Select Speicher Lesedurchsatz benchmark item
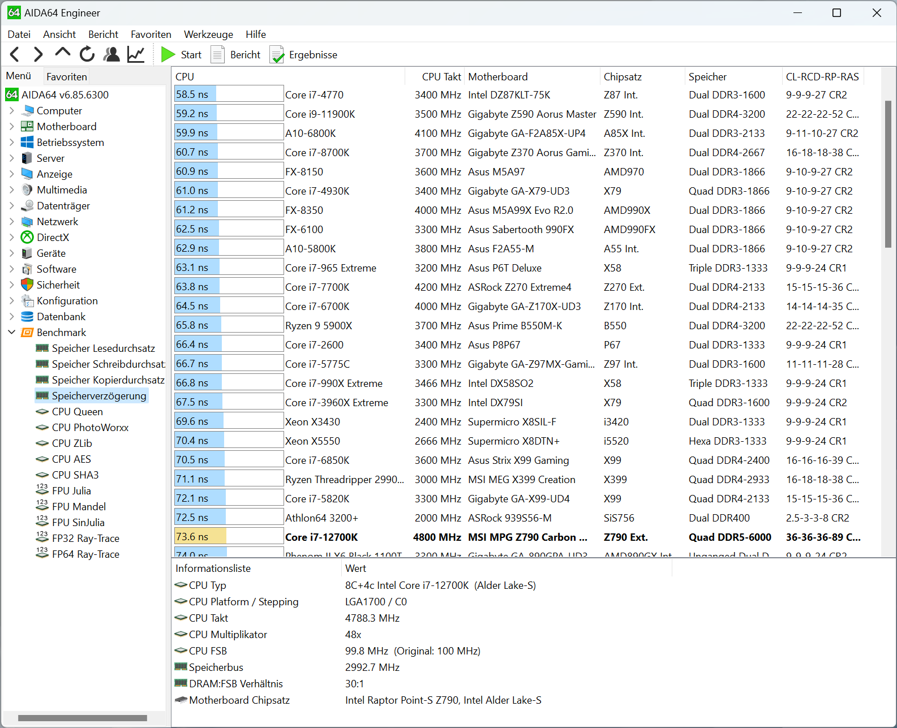This screenshot has height=728, width=897. [x=103, y=348]
